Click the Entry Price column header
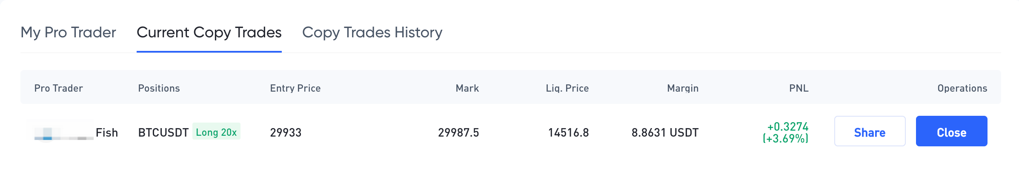 [x=295, y=88]
